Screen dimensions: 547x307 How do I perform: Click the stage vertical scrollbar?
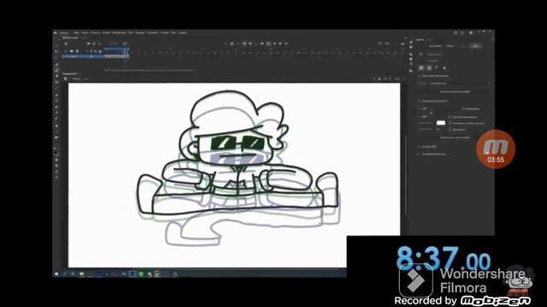click(406, 174)
